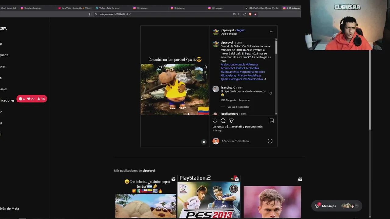Screen dimensions: 390x219
Task: Open the #seleccioncolombia hashtag
Action: 233,64
